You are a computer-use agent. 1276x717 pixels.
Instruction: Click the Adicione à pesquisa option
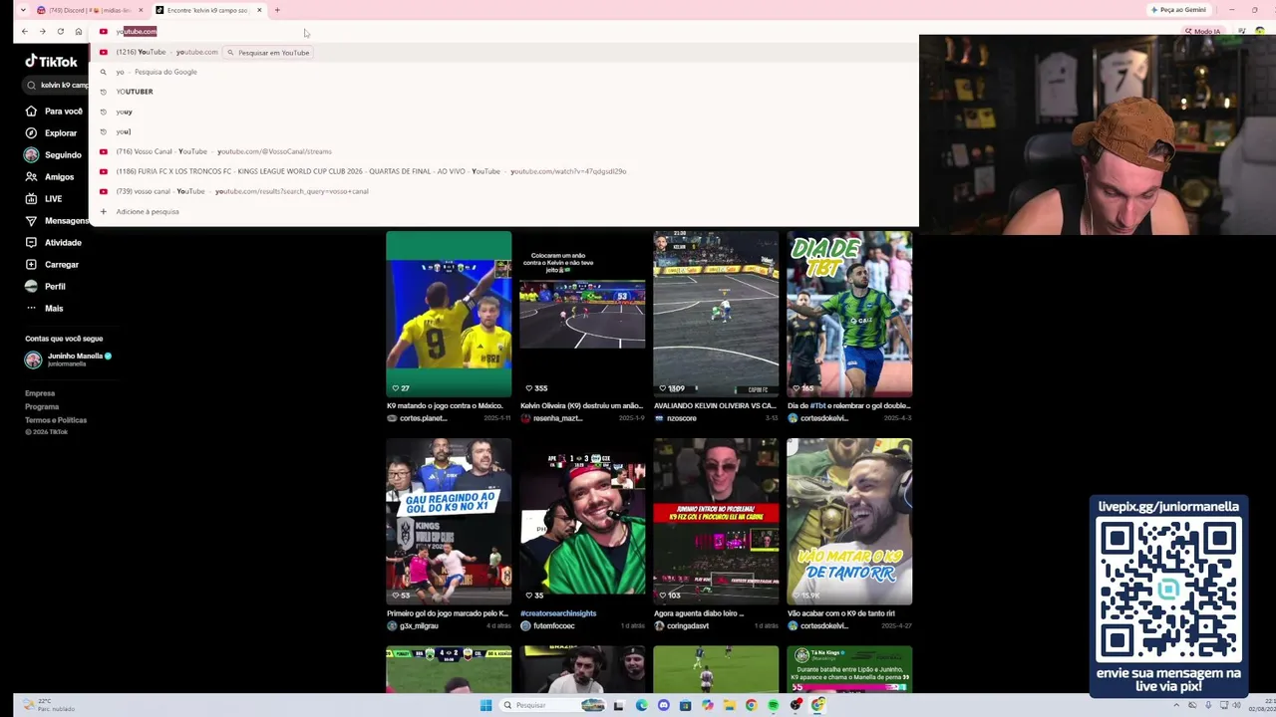[x=503, y=211]
